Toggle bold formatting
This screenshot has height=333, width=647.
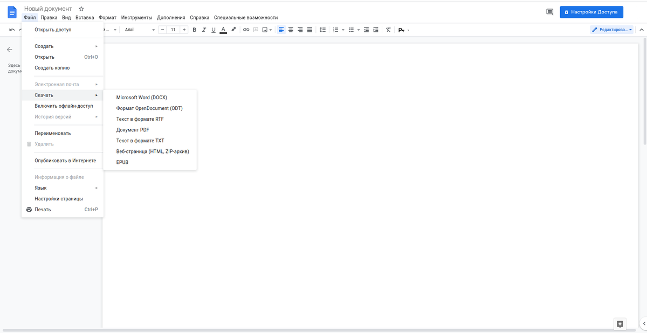click(195, 30)
